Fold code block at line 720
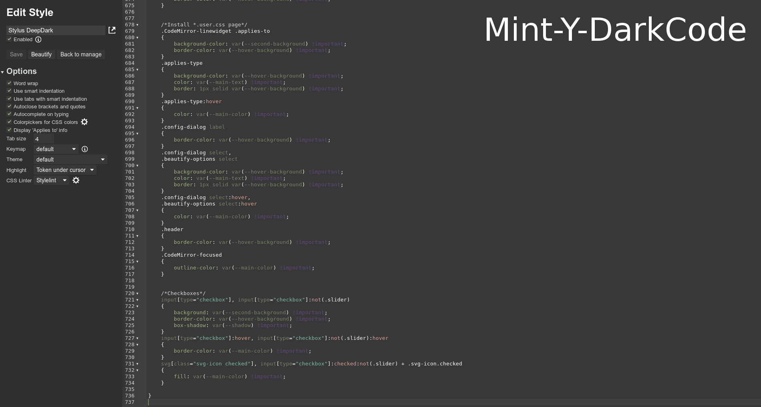This screenshot has height=407, width=761. (x=137, y=293)
